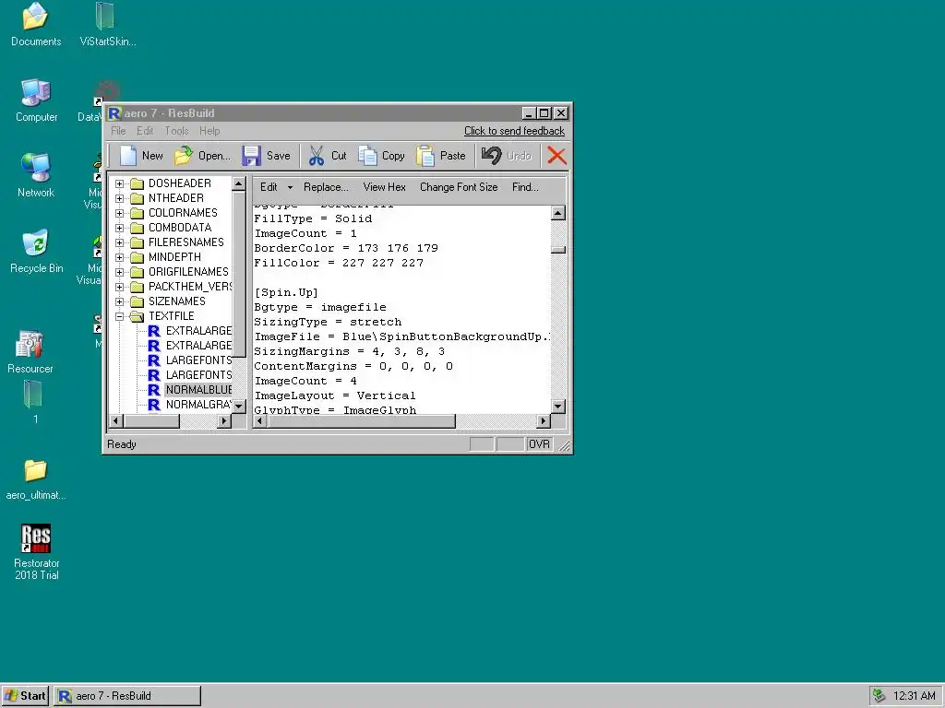This screenshot has width=945, height=708.
Task: Save with the floppy disk icon
Action: click(x=251, y=155)
